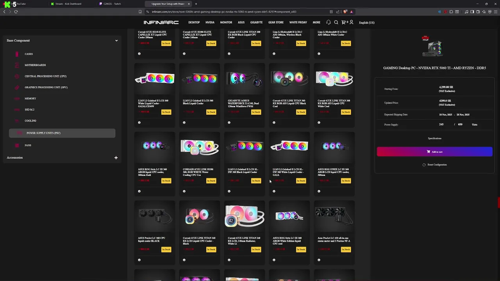
Task: Select LIAN LI Galahad II LCD SL-INF 360 Black image
Action: 244,146
